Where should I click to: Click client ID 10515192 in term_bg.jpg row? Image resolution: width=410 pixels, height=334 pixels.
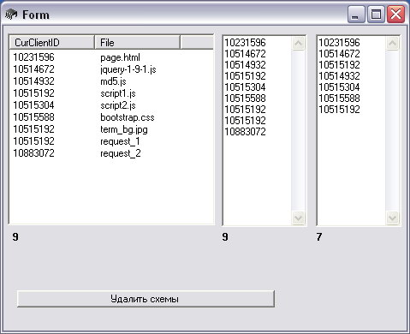[33, 129]
